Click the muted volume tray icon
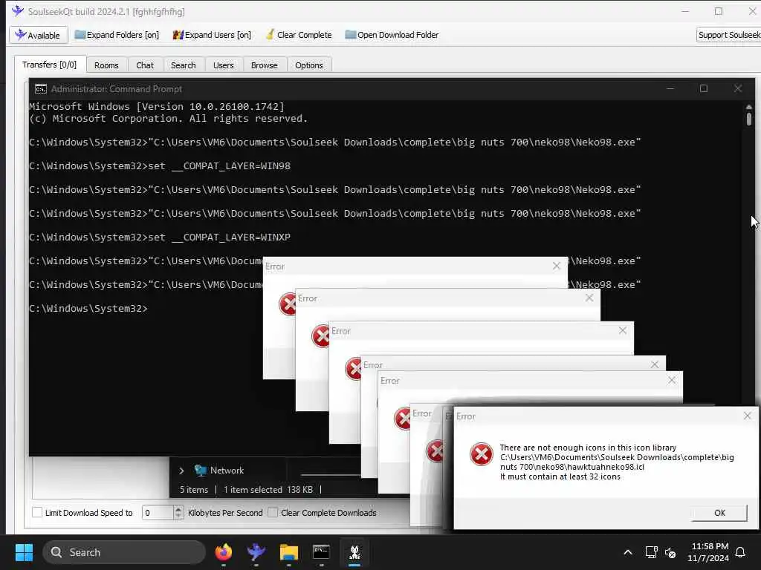 point(670,552)
